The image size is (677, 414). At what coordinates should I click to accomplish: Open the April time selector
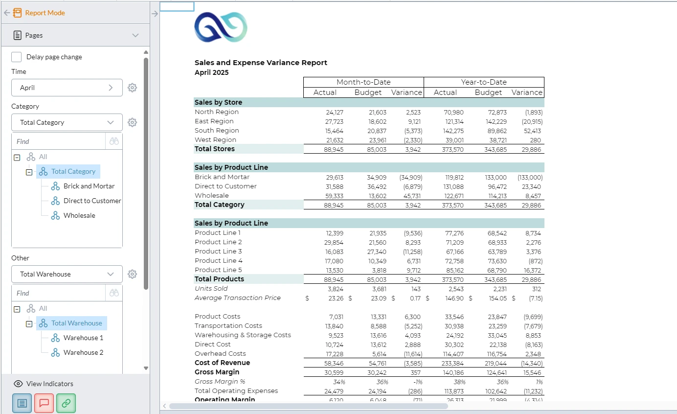click(67, 88)
